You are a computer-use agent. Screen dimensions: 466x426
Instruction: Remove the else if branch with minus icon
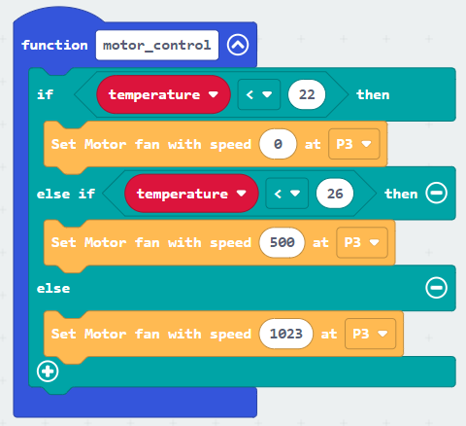pos(436,194)
